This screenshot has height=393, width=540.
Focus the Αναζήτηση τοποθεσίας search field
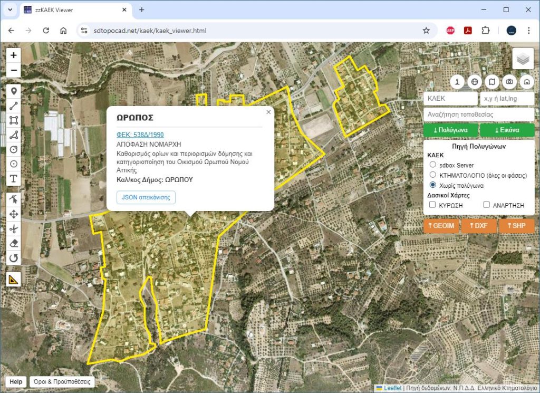click(479, 114)
